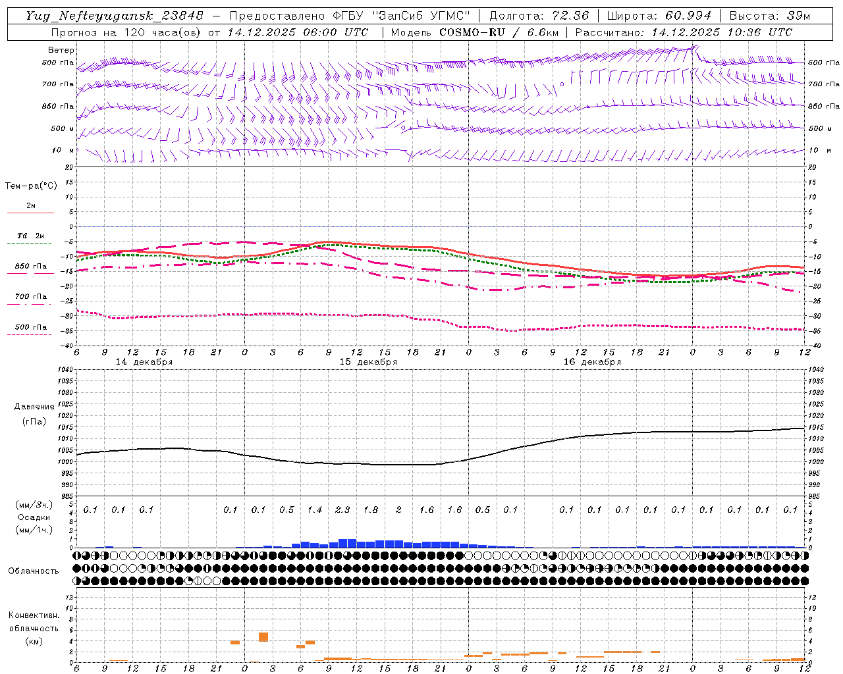This screenshot has width=843, height=674.
Task: Click the '(км)' convective cloud unit label
Action: click(34, 641)
